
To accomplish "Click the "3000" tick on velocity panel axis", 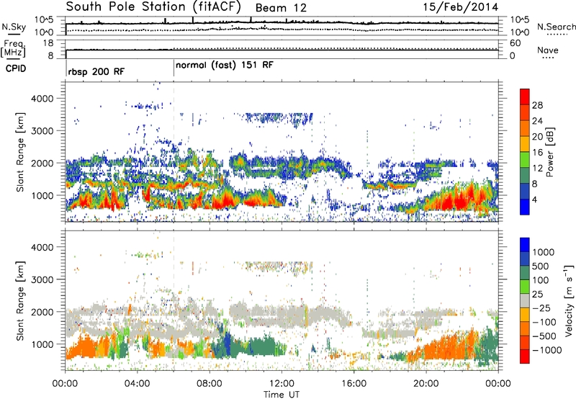I will [42, 279].
